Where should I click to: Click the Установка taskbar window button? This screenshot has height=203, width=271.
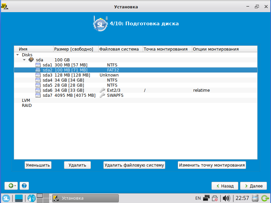(x=86, y=198)
